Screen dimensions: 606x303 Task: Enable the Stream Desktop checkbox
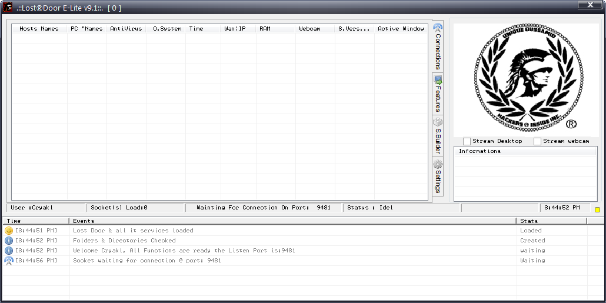(467, 141)
